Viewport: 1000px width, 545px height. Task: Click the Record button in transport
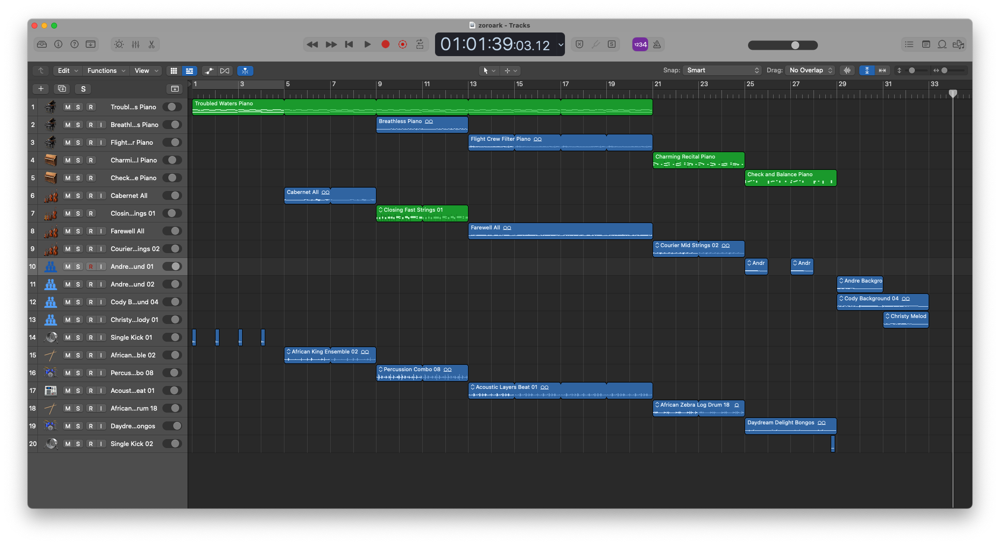click(385, 44)
